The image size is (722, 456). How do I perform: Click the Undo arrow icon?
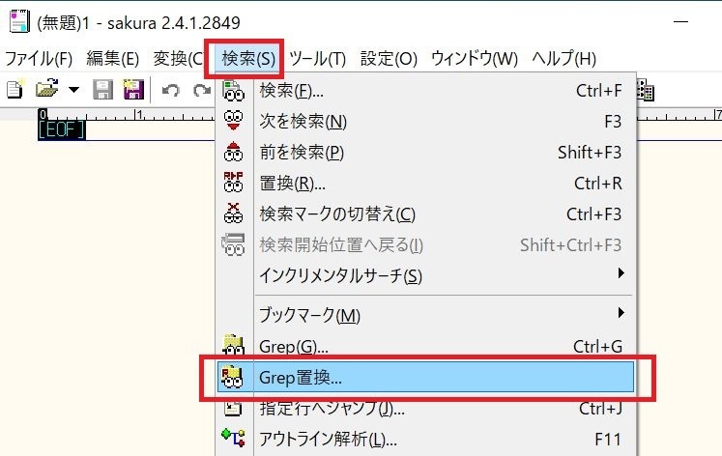[171, 91]
